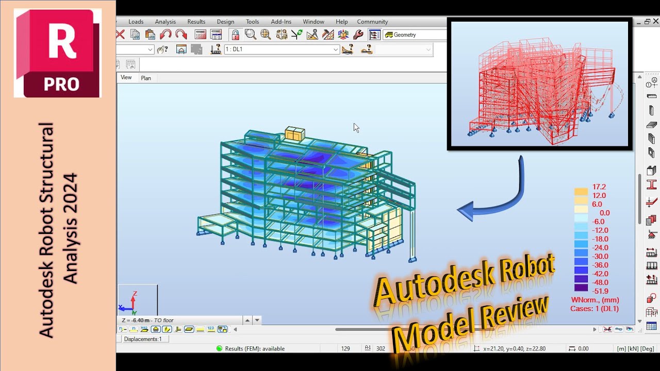
Task: Open the 3D colored cube view icon
Action: pos(343,35)
